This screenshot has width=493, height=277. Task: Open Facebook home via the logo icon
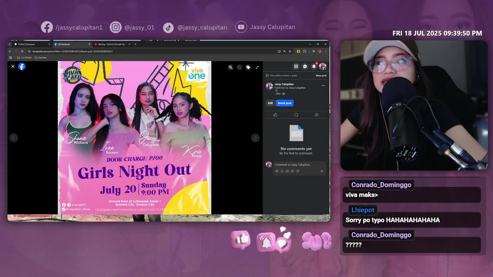coord(22,66)
